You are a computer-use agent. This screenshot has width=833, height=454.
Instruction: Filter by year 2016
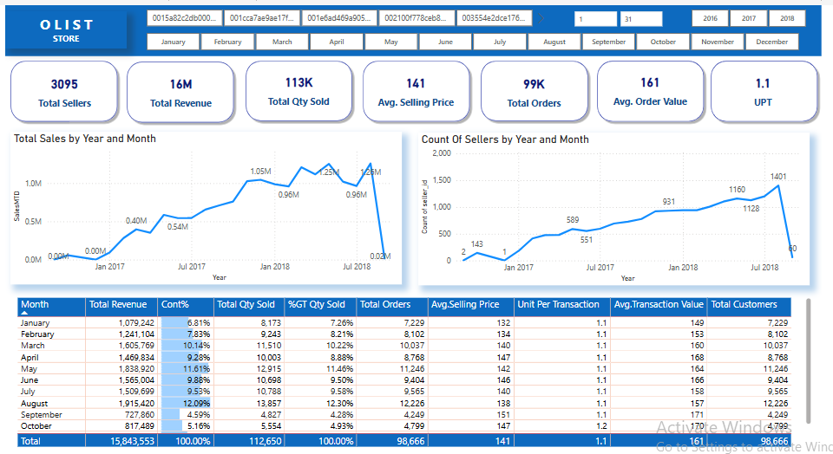[x=711, y=18]
